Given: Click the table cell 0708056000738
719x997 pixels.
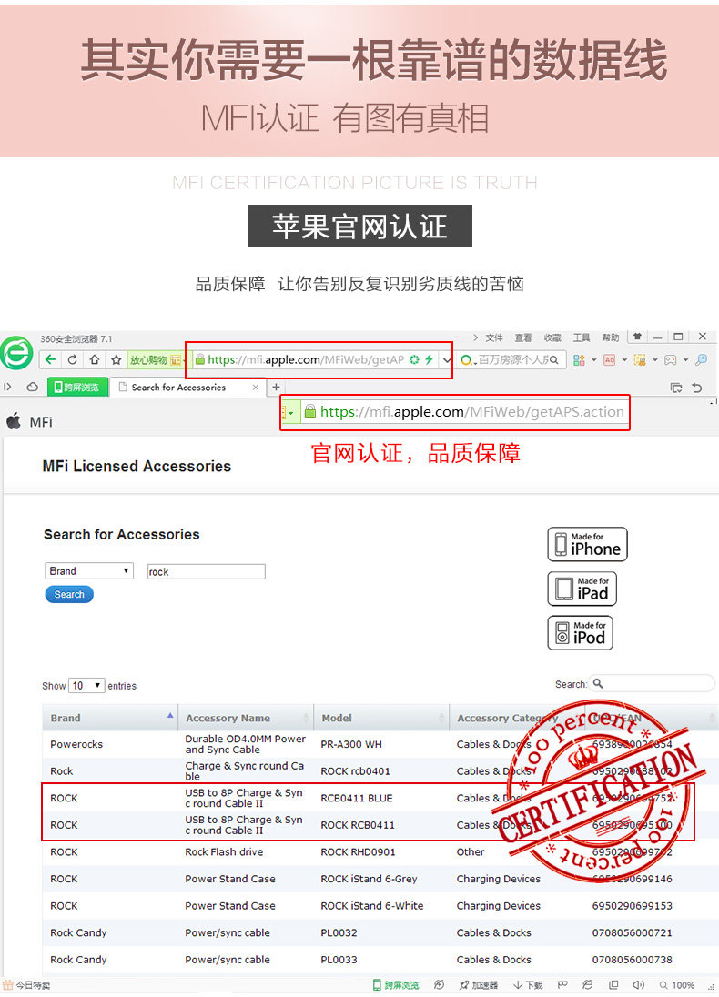Looking at the screenshot, I should [632, 960].
